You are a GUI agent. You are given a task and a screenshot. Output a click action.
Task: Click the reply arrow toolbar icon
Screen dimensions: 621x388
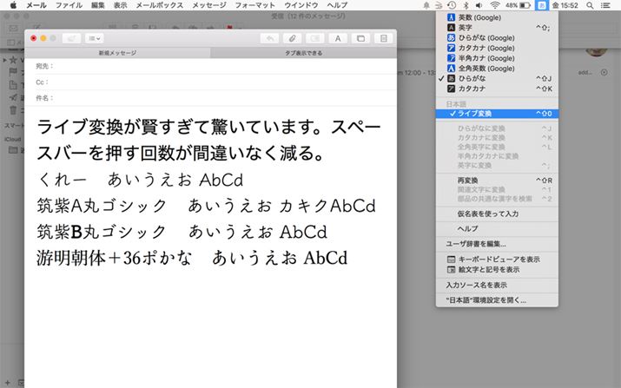click(x=271, y=38)
